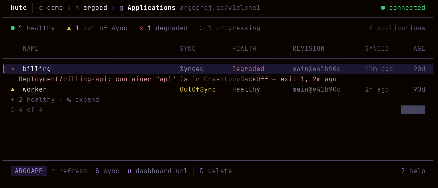Sort by the AGE column header
The image size is (438, 188).
pos(419,49)
